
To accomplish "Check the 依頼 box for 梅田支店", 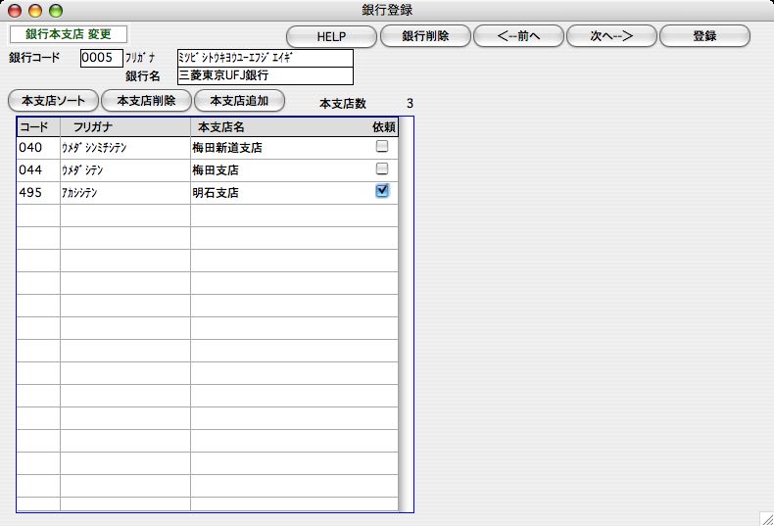I will click(382, 169).
